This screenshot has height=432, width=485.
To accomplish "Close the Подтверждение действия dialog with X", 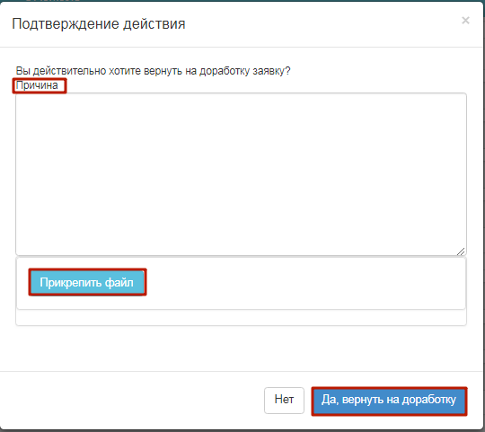I will point(465,21).
